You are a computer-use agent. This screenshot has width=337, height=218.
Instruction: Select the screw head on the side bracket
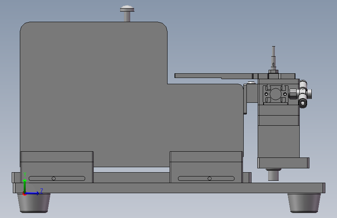pos(251,82)
